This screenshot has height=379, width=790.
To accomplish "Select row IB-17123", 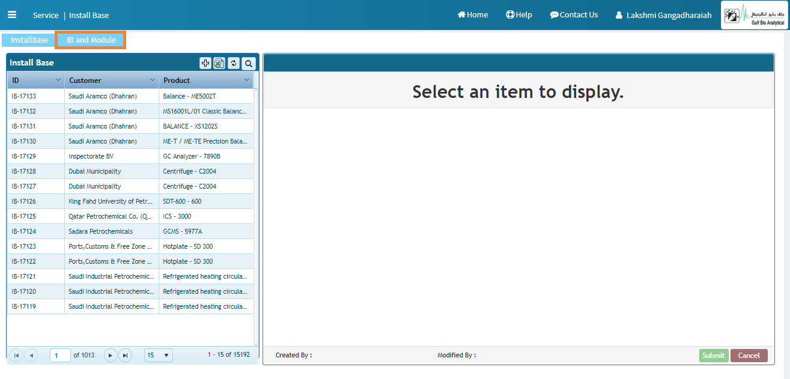I will (130, 246).
